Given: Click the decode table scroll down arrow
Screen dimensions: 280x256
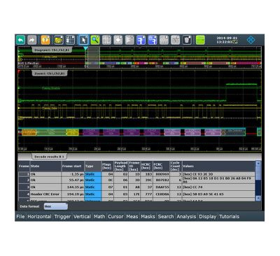Looking at the screenshot, I should 258,198.
